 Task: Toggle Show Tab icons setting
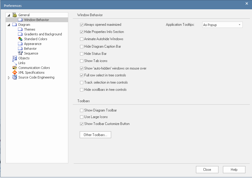click(82, 61)
